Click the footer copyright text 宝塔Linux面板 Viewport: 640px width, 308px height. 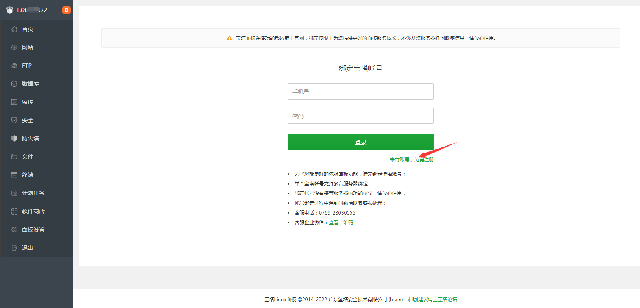coord(280,300)
